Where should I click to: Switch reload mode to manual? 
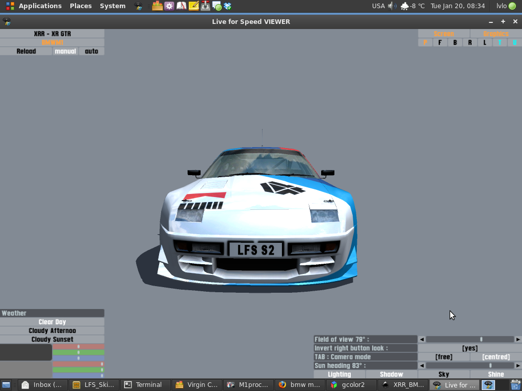coord(65,51)
